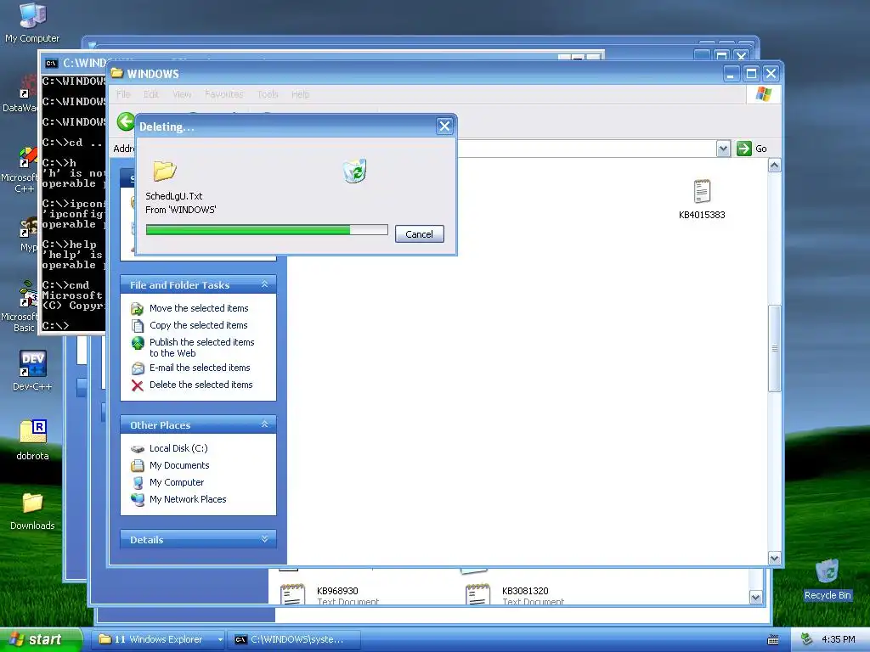Open the Help menu
This screenshot has width=870, height=652.
(300, 94)
